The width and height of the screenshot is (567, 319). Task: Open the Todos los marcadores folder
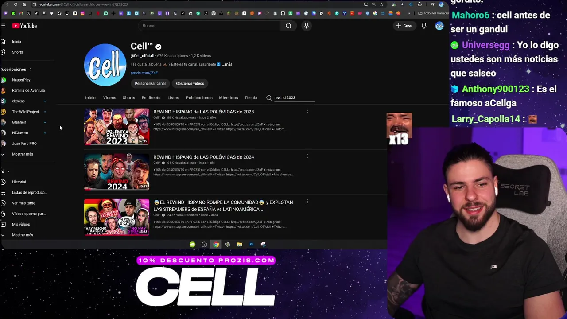(x=433, y=13)
